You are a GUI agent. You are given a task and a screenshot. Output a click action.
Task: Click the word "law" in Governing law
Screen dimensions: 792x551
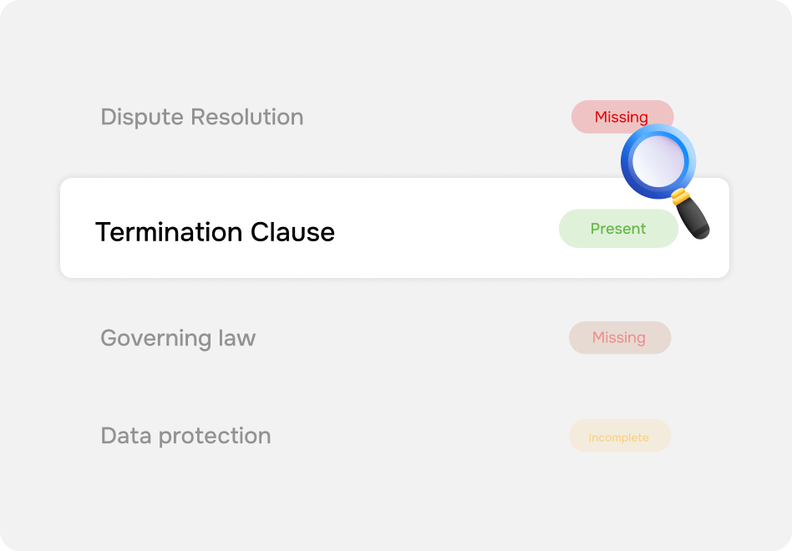pos(237,337)
